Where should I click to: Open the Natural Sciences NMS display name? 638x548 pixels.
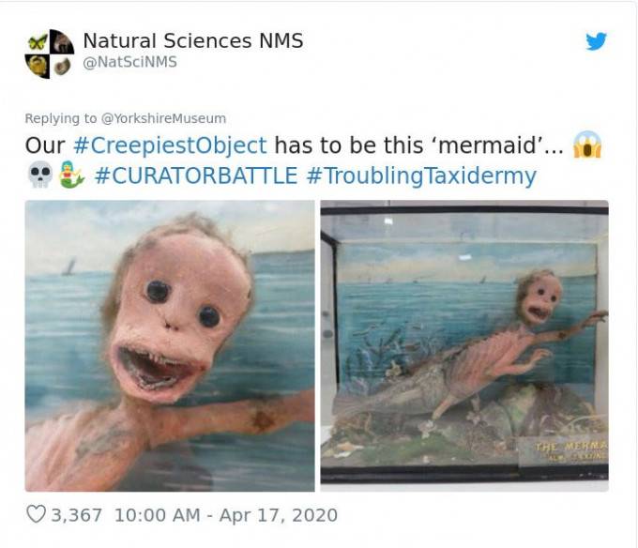(x=193, y=40)
